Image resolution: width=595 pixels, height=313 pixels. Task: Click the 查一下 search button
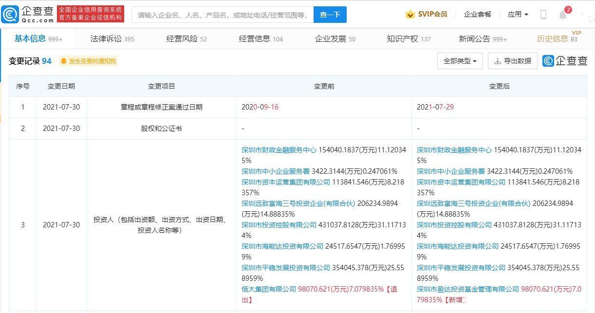click(x=330, y=15)
